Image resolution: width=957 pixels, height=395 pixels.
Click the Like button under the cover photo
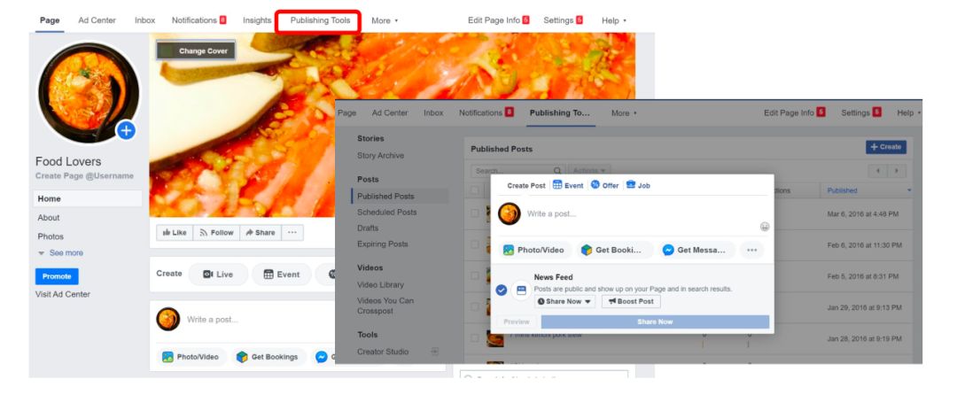175,232
